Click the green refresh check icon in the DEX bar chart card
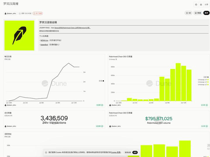The image size is (210, 157). [207, 105]
